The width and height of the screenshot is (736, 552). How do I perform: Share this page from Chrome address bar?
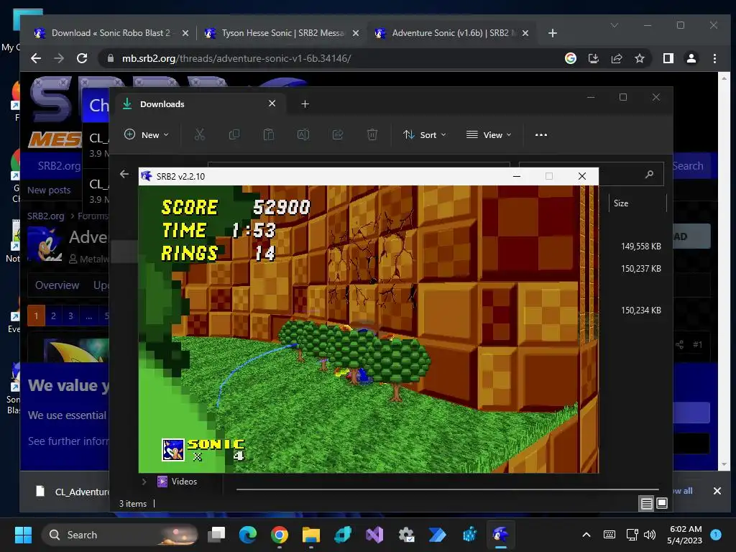tap(616, 58)
